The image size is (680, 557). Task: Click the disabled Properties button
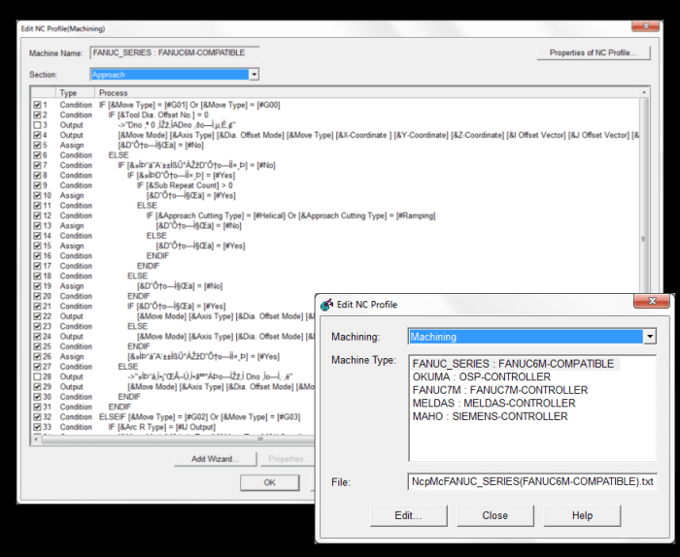click(287, 459)
